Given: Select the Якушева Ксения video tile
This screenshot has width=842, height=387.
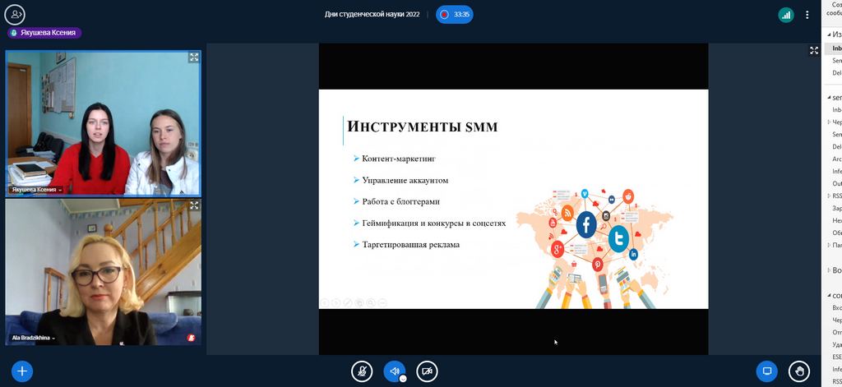Looking at the screenshot, I should tap(103, 123).
